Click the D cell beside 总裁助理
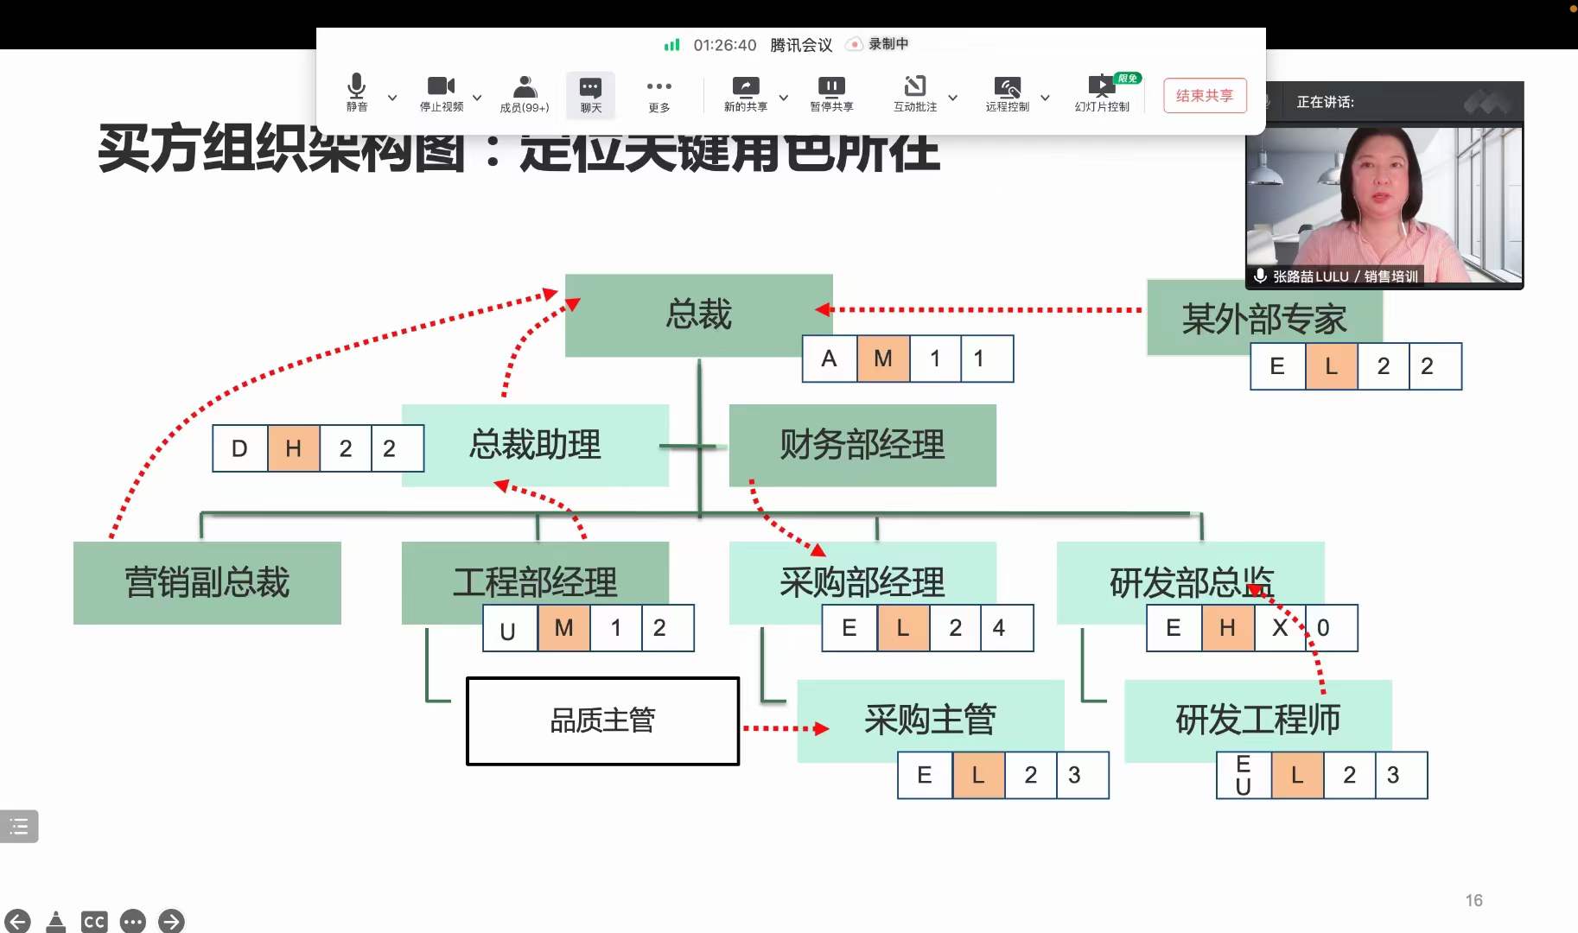The height and width of the screenshot is (933, 1578). [240, 448]
